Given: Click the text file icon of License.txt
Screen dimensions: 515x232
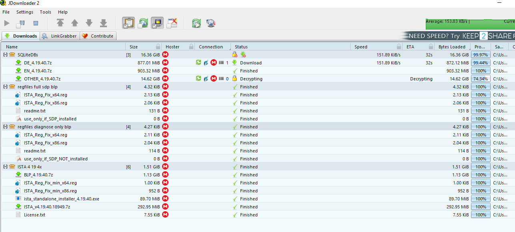Looking at the screenshot, I should 18,215.
